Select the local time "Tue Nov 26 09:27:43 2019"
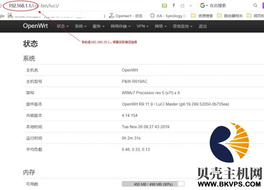 [x=146, y=127]
